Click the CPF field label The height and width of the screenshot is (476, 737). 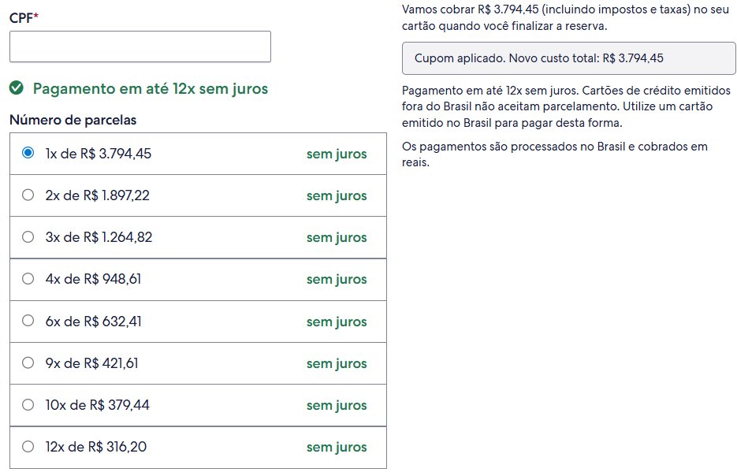point(24,18)
